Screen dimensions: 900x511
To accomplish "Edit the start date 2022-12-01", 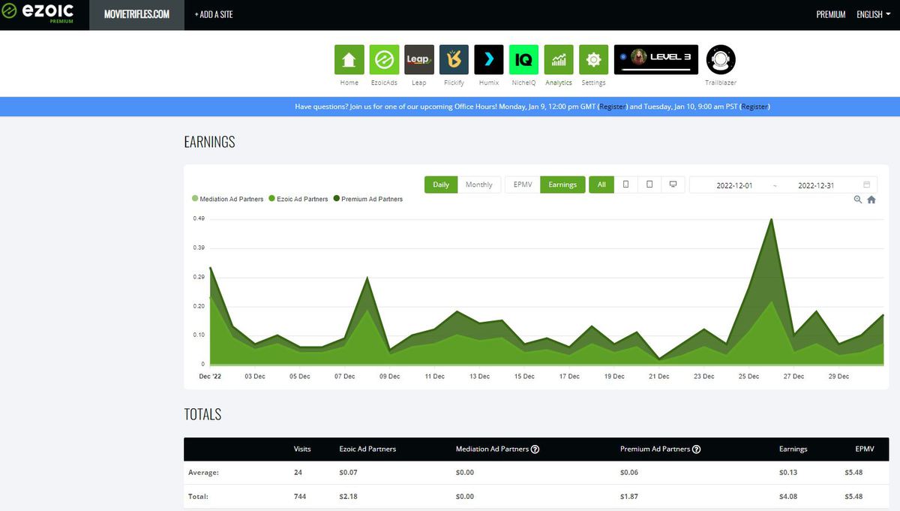I will click(734, 185).
